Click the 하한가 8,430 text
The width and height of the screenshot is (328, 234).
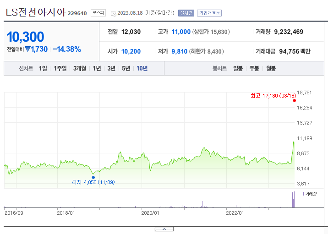(x=207, y=51)
